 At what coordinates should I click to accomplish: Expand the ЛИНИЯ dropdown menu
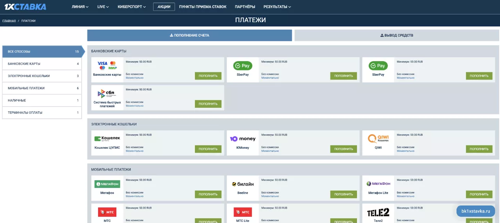click(x=80, y=7)
